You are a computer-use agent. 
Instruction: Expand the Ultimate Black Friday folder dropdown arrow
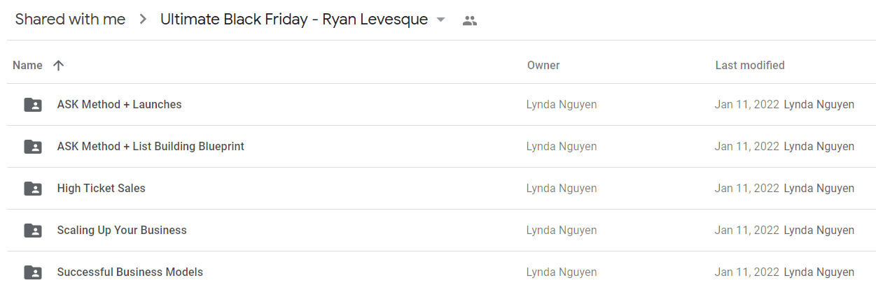(440, 20)
